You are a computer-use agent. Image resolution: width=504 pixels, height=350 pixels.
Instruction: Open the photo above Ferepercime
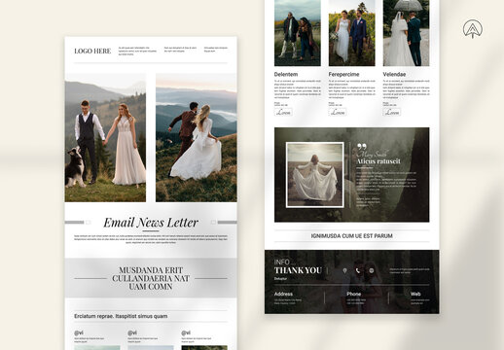(352, 33)
